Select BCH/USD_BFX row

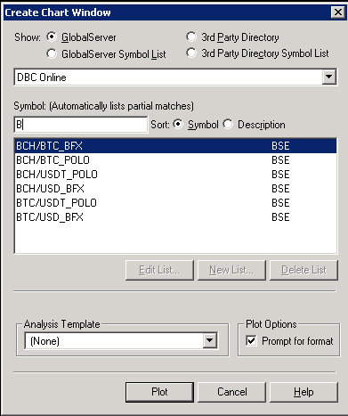(175, 189)
